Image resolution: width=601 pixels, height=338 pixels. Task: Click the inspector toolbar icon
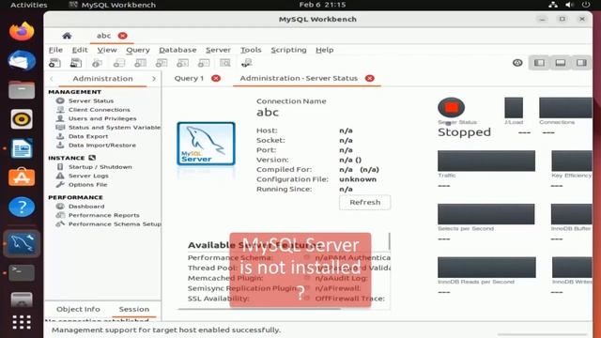point(98,63)
